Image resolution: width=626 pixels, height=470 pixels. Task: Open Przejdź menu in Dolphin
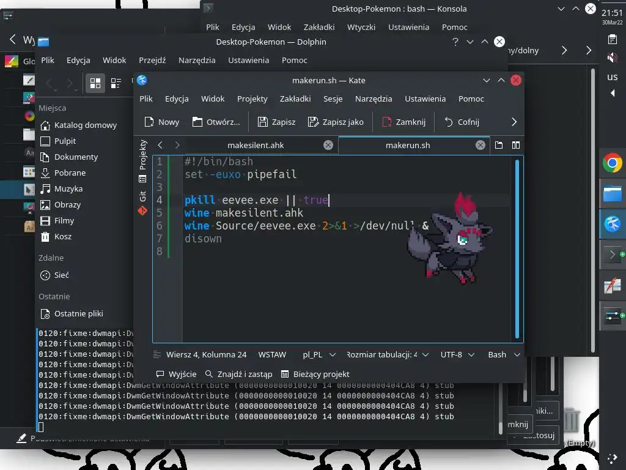click(x=152, y=61)
